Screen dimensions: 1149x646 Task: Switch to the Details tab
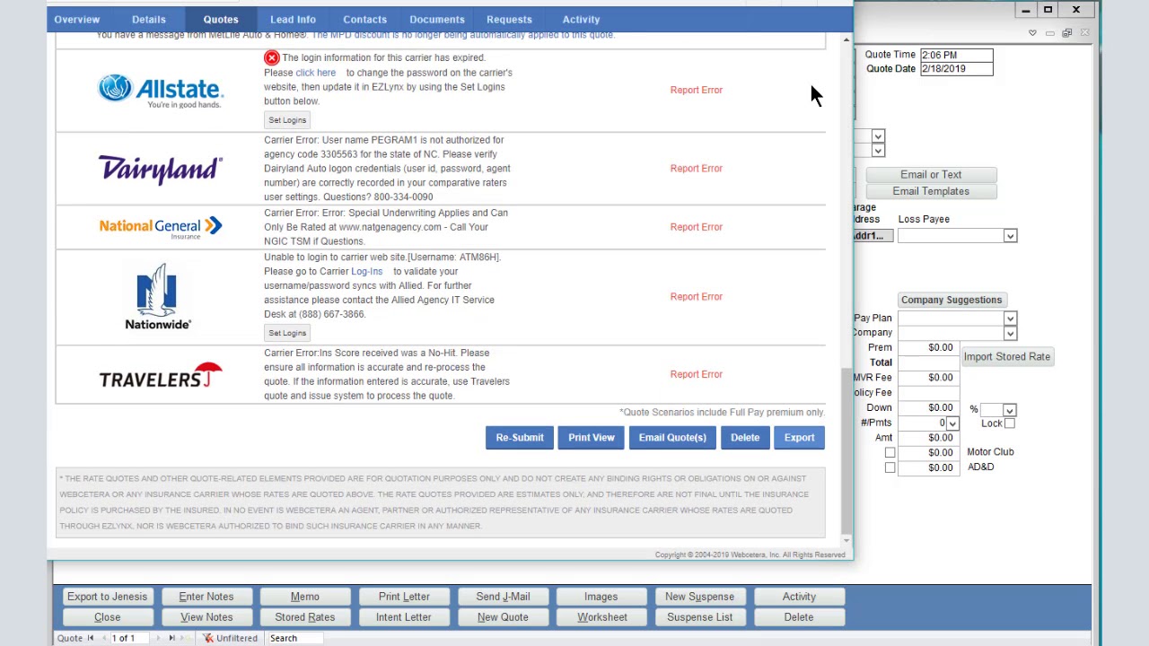click(149, 19)
